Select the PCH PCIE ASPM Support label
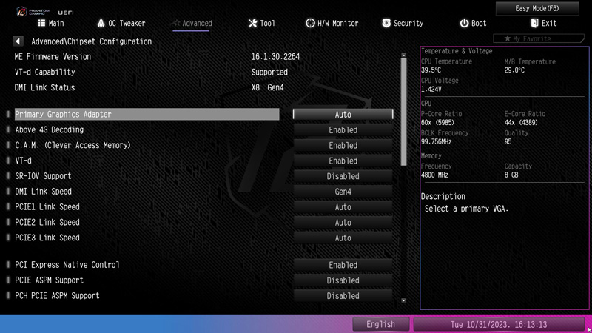 point(57,296)
